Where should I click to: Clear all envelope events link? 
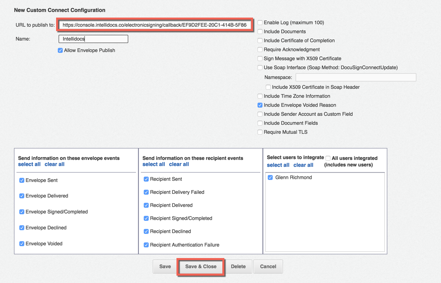pyautogui.click(x=54, y=164)
